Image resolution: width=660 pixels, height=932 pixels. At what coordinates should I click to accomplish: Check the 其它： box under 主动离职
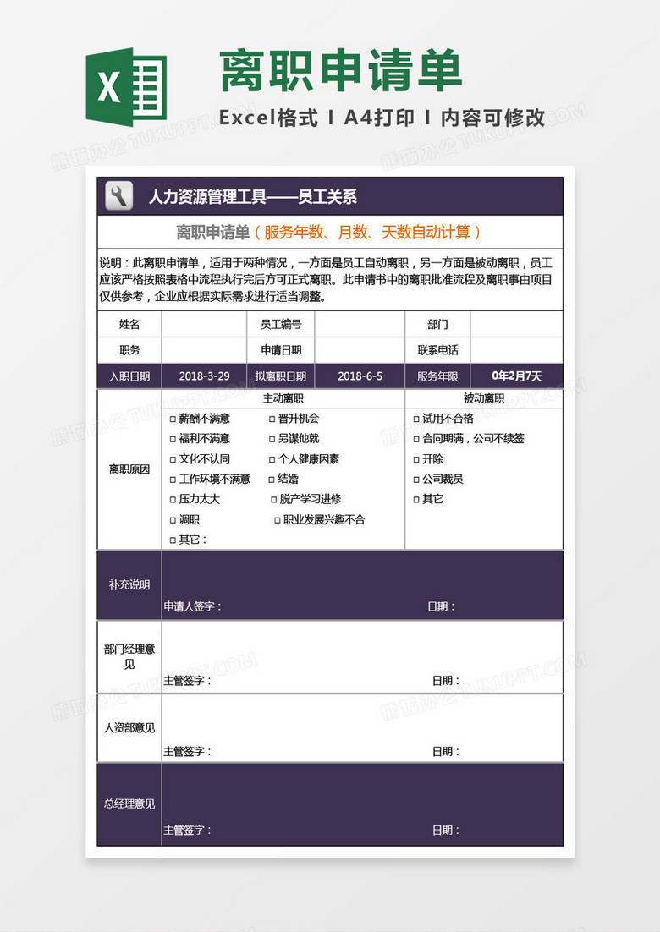coord(173,540)
